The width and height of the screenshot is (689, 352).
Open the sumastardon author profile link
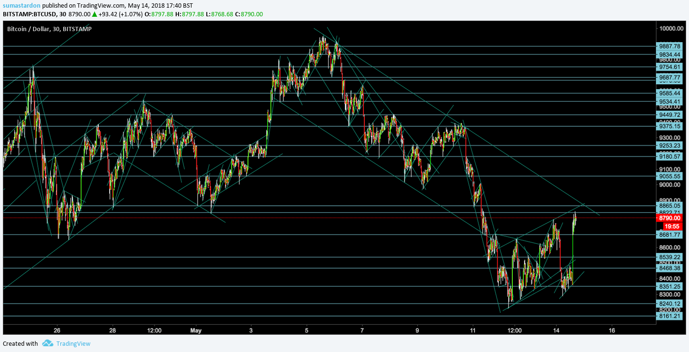coord(22,5)
